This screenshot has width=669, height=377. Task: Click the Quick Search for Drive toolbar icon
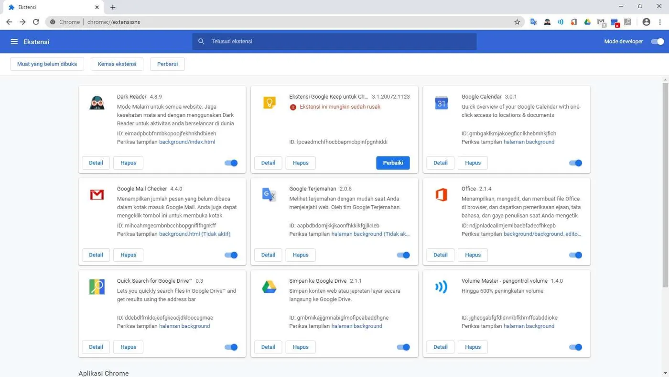[x=628, y=22]
